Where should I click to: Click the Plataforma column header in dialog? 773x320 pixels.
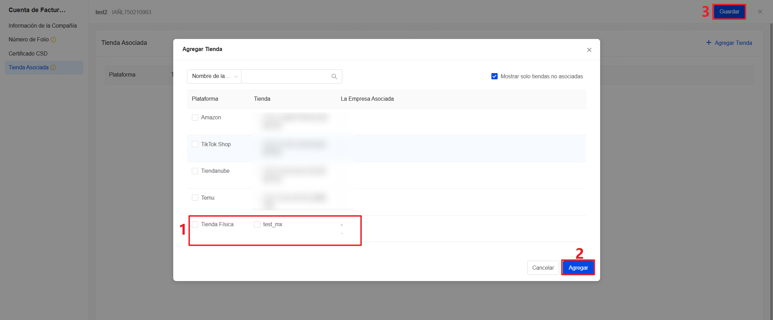click(x=205, y=99)
